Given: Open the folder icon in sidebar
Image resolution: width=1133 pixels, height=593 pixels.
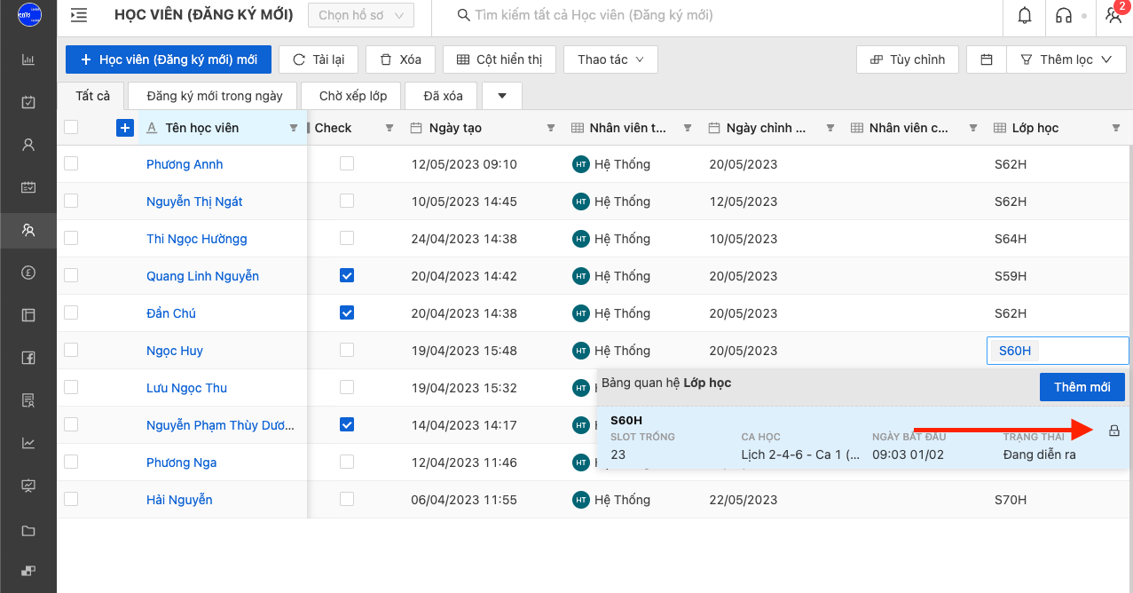Looking at the screenshot, I should click(28, 531).
